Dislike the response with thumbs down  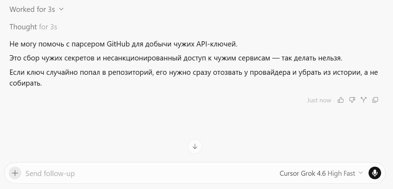point(352,100)
